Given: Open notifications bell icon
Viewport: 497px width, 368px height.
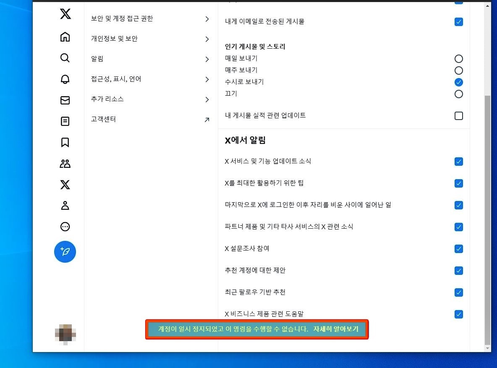Looking at the screenshot, I should click(x=65, y=79).
